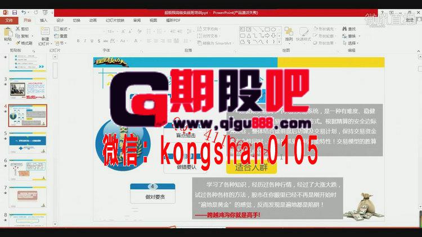Open the 福昕PDF tab
This screenshot has width=422, height=237.
pos(173,20)
